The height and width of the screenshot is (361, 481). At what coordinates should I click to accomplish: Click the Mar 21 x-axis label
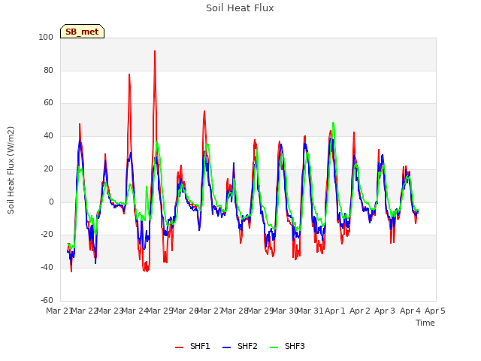(x=59, y=311)
